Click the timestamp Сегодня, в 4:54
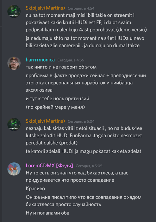This screenshot has width=156, height=222. click(x=81, y=8)
